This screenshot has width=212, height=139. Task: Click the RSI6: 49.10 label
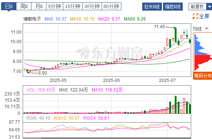[38, 118]
